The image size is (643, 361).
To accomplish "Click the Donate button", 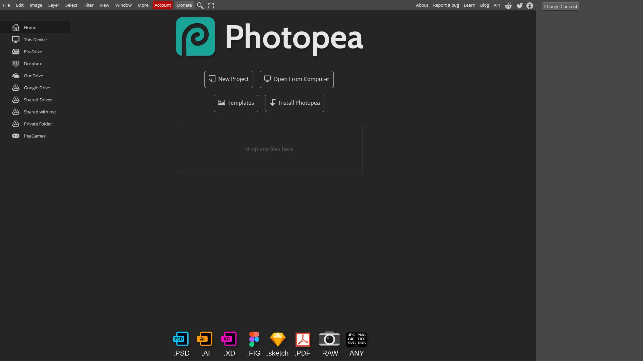I will [x=184, y=5].
